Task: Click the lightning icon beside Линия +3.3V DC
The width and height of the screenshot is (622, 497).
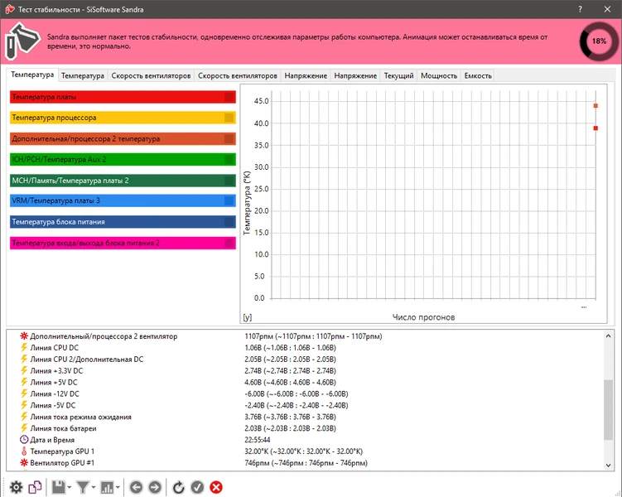Action: [24, 370]
